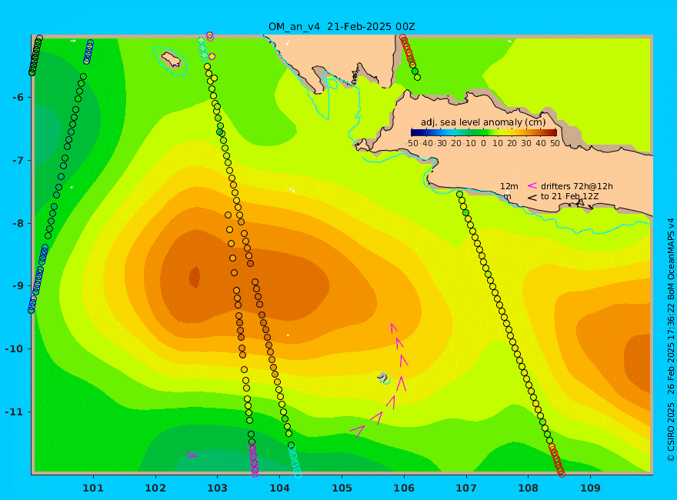Click the vertical CSIRO 2025 copyright text
The image size is (677, 500).
671,340
